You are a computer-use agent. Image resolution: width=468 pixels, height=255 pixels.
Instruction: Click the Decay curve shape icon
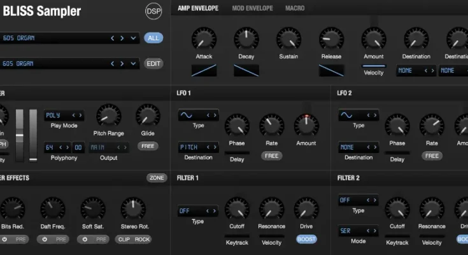[246, 70]
